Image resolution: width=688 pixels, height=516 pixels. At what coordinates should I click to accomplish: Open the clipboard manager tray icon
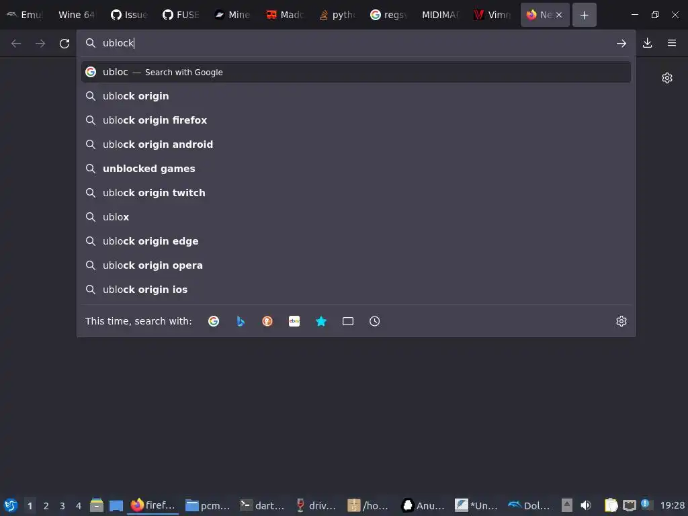click(x=611, y=505)
